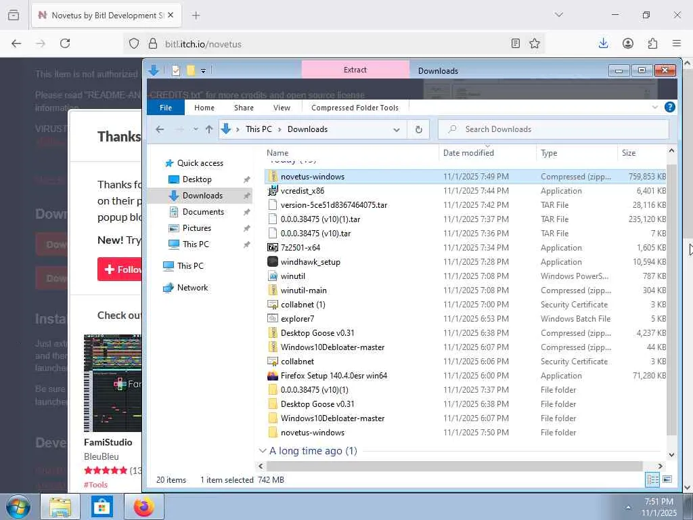
Task: Select Network in navigation pane
Action: pyautogui.click(x=192, y=287)
